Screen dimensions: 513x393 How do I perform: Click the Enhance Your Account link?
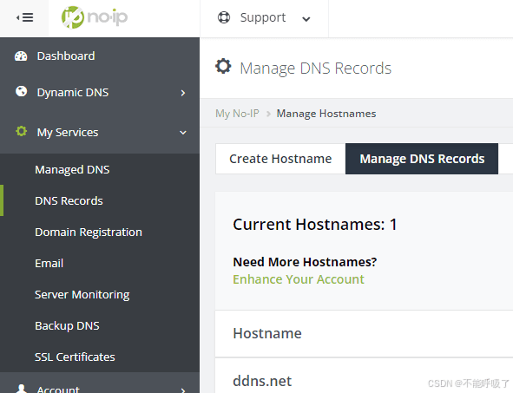[299, 279]
